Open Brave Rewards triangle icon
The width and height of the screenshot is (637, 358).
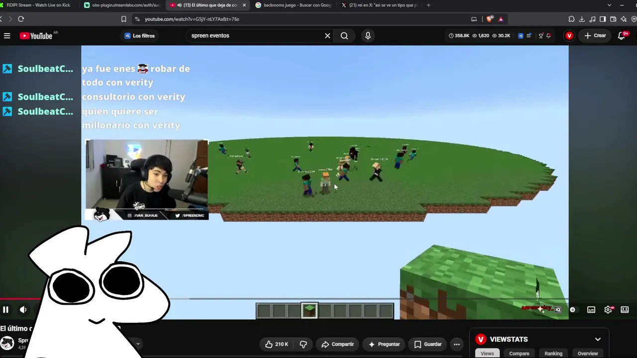(x=501, y=19)
